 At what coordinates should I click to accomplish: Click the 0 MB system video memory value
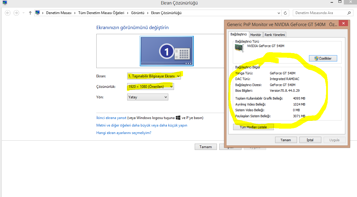pos(296,110)
